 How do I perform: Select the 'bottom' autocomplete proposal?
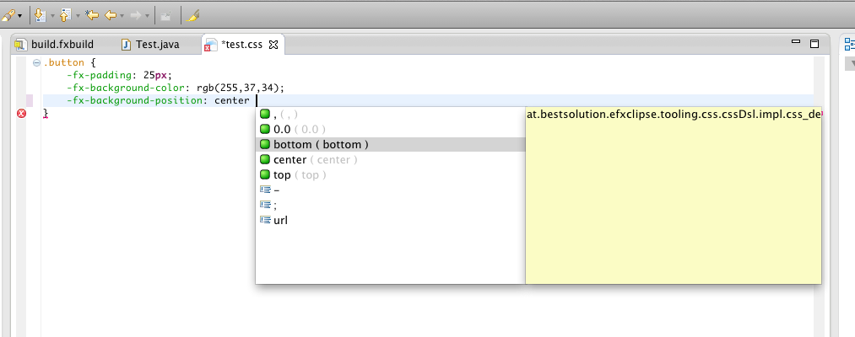pyautogui.click(x=320, y=144)
